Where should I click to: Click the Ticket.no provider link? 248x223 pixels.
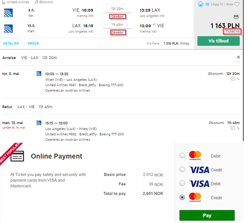point(232,32)
